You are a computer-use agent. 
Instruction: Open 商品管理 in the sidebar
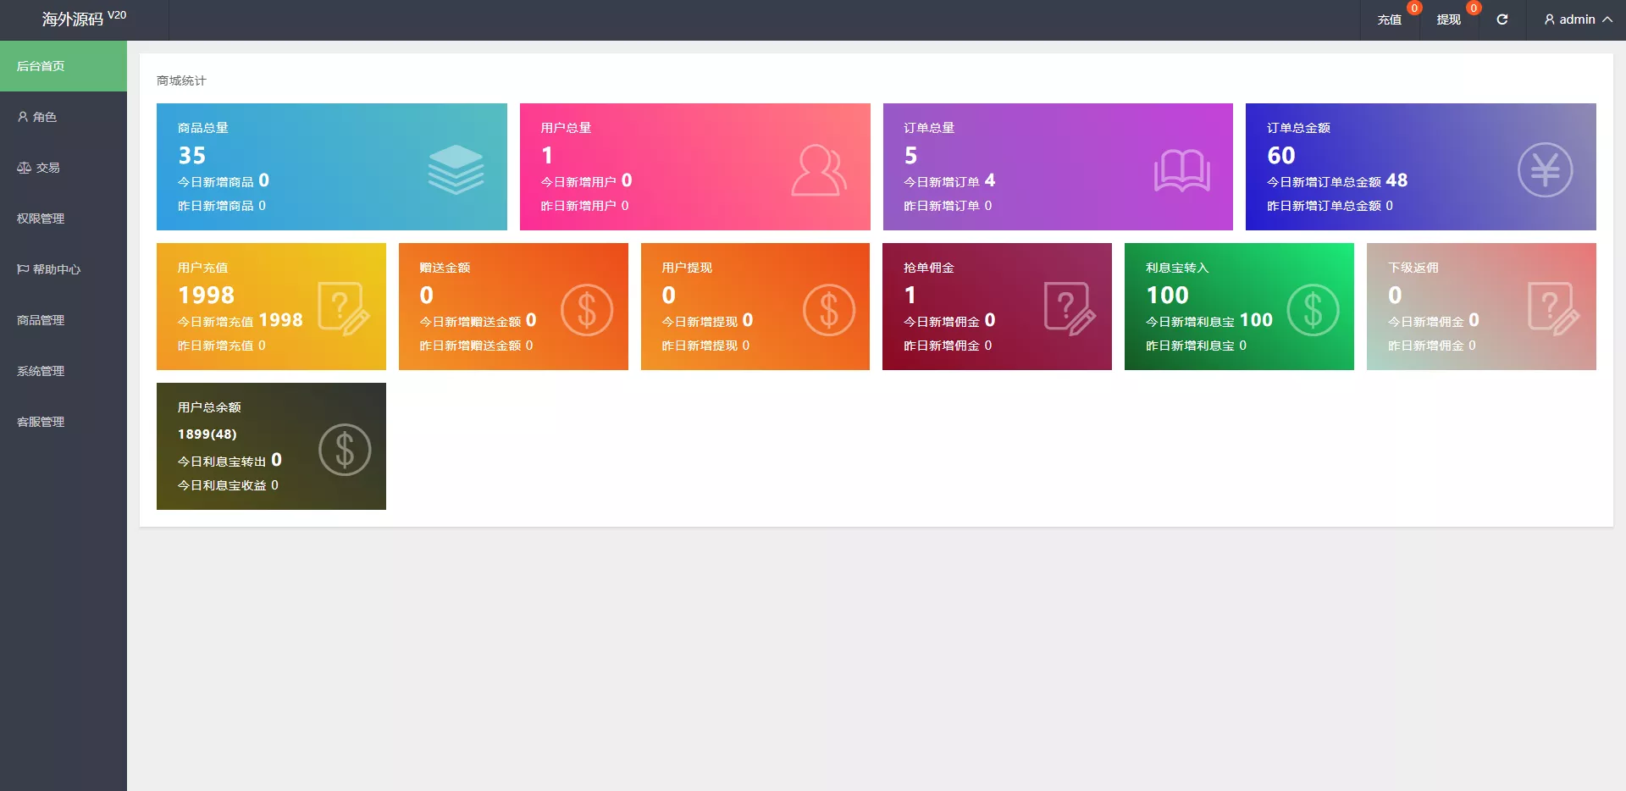pos(41,320)
